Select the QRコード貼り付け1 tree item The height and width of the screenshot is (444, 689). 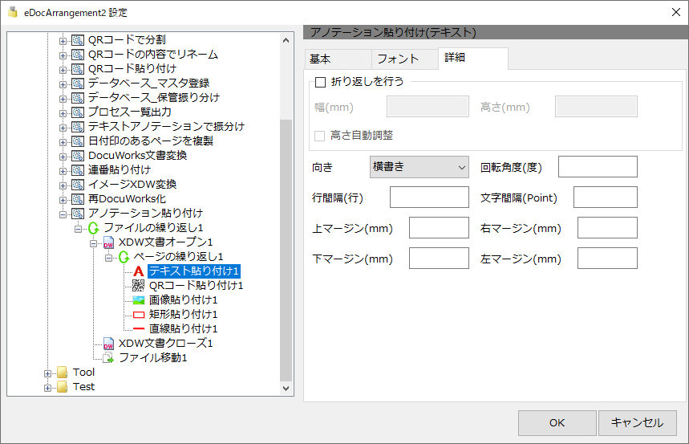196,286
